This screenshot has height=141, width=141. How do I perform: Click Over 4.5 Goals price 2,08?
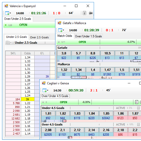click(48, 130)
